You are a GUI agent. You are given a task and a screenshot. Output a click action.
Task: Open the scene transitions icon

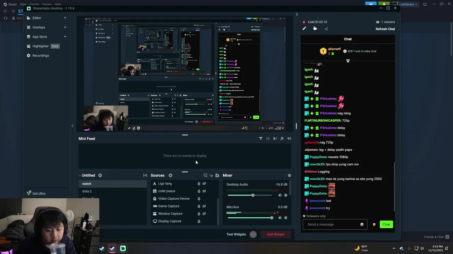tap(145, 175)
